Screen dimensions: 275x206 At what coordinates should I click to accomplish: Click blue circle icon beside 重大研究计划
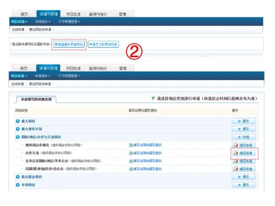(x=18, y=129)
